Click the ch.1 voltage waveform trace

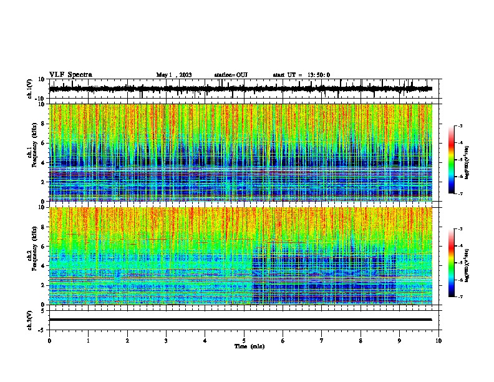[x=240, y=89]
